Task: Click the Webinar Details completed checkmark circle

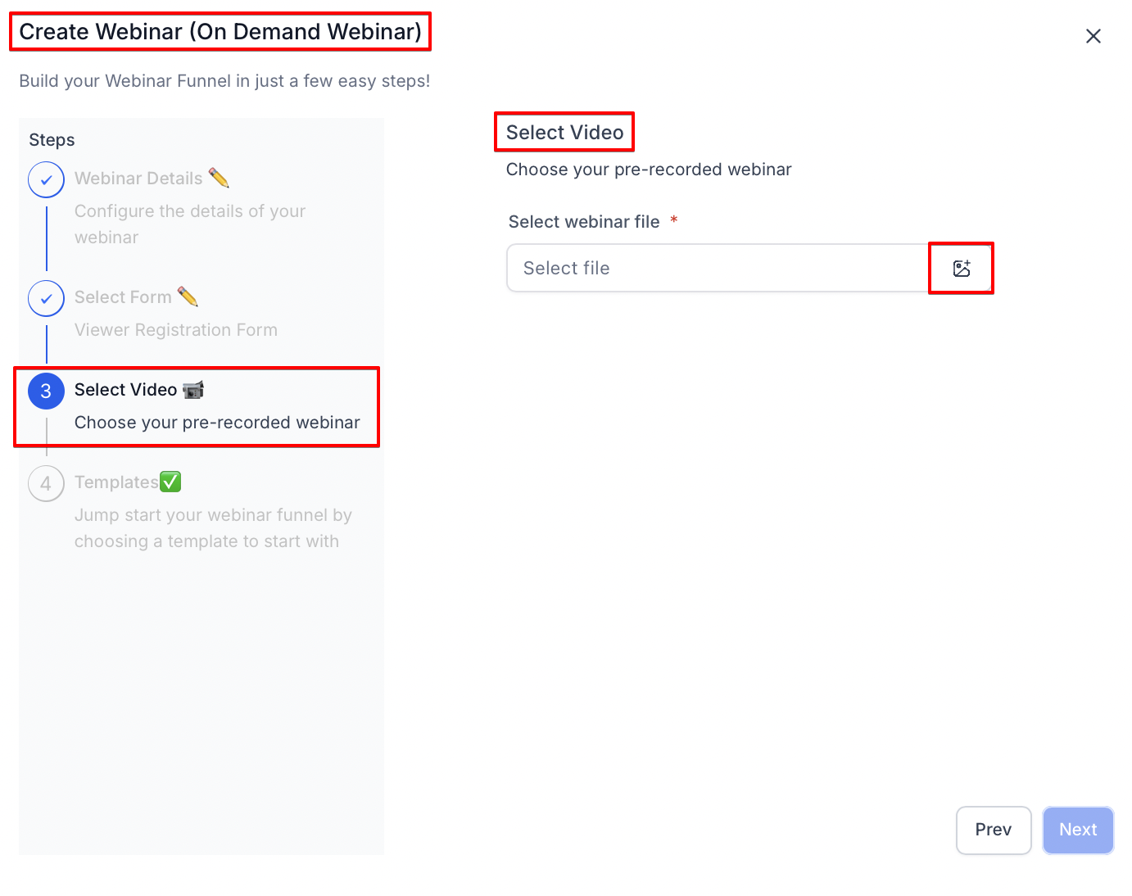Action: (47, 179)
